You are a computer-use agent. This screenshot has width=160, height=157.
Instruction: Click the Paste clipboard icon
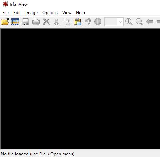coord(77,22)
